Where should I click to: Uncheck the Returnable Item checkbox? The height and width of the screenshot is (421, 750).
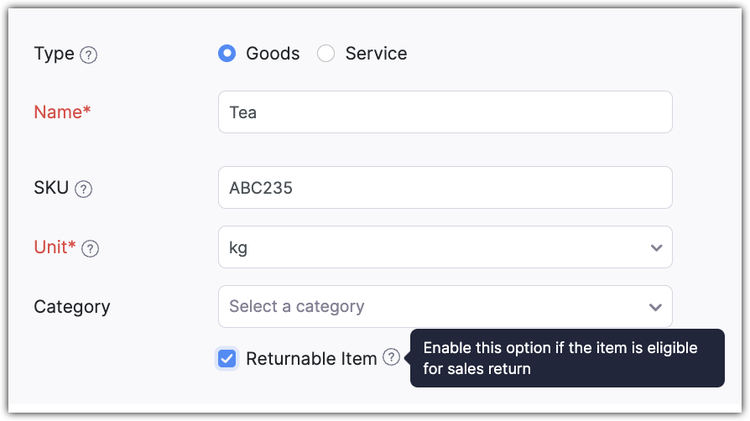pos(227,359)
